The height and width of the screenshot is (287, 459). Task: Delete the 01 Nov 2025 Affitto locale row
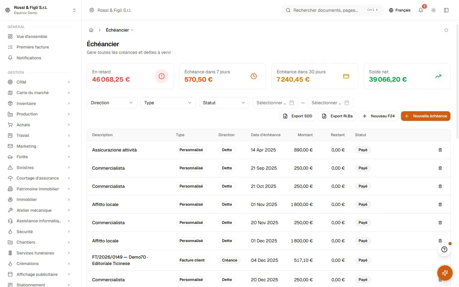point(440,204)
